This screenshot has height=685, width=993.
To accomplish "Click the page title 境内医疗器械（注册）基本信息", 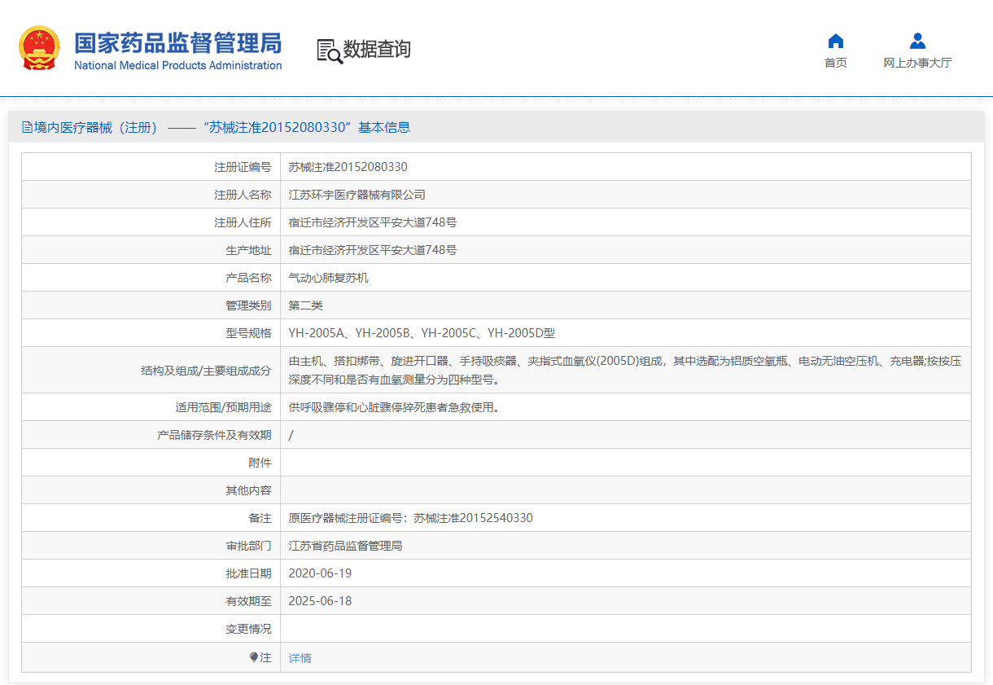I will (216, 127).
